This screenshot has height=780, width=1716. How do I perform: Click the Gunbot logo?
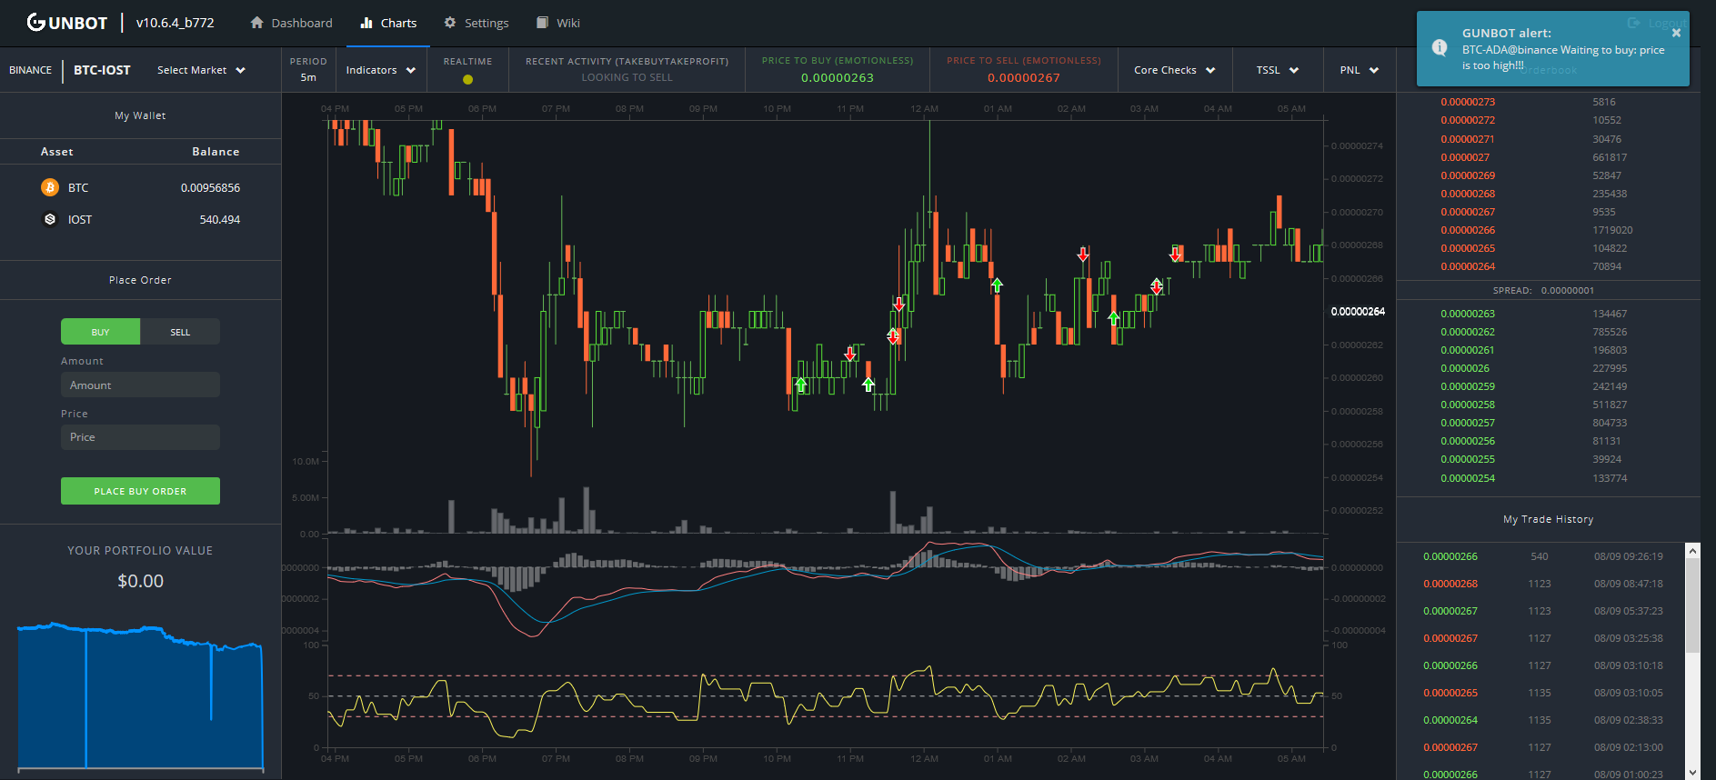tap(67, 22)
